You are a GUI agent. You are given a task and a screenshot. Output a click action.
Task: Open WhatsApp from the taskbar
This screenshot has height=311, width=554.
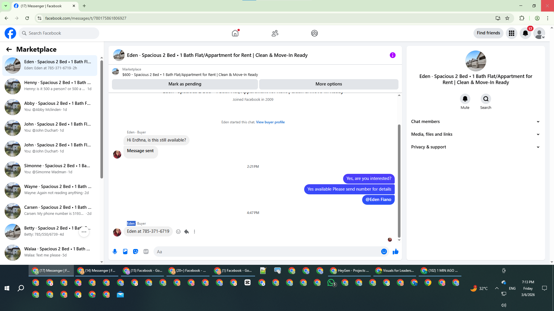click(331, 283)
